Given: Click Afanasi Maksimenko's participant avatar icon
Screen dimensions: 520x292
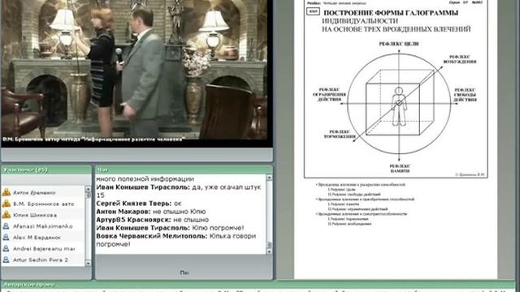Looking at the screenshot, I should click(x=6, y=226).
